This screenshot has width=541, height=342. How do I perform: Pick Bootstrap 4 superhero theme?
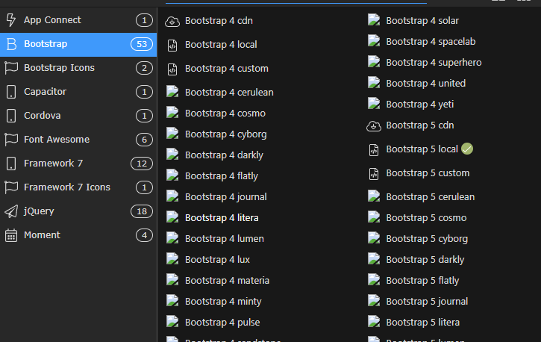click(x=434, y=63)
